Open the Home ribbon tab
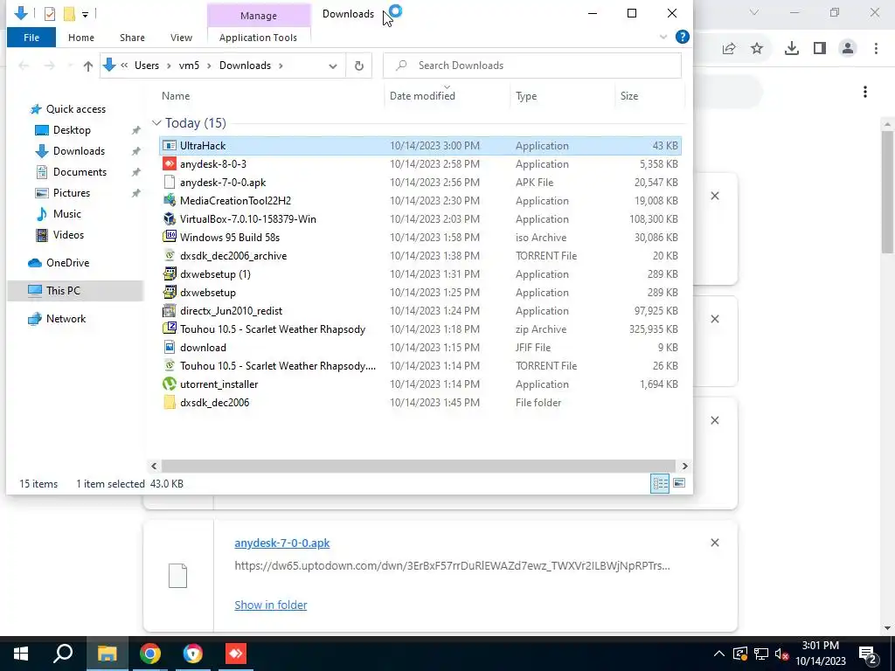 click(81, 38)
